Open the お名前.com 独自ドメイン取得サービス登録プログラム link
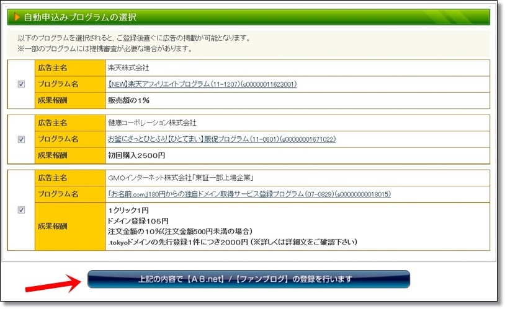The width and height of the screenshot is (505, 309). [x=249, y=194]
